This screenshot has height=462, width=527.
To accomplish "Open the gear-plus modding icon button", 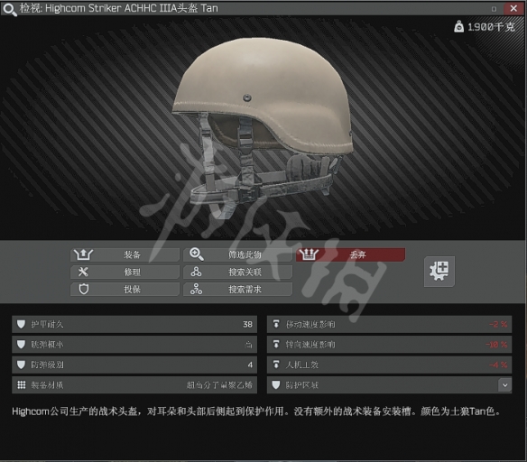I will tap(439, 272).
